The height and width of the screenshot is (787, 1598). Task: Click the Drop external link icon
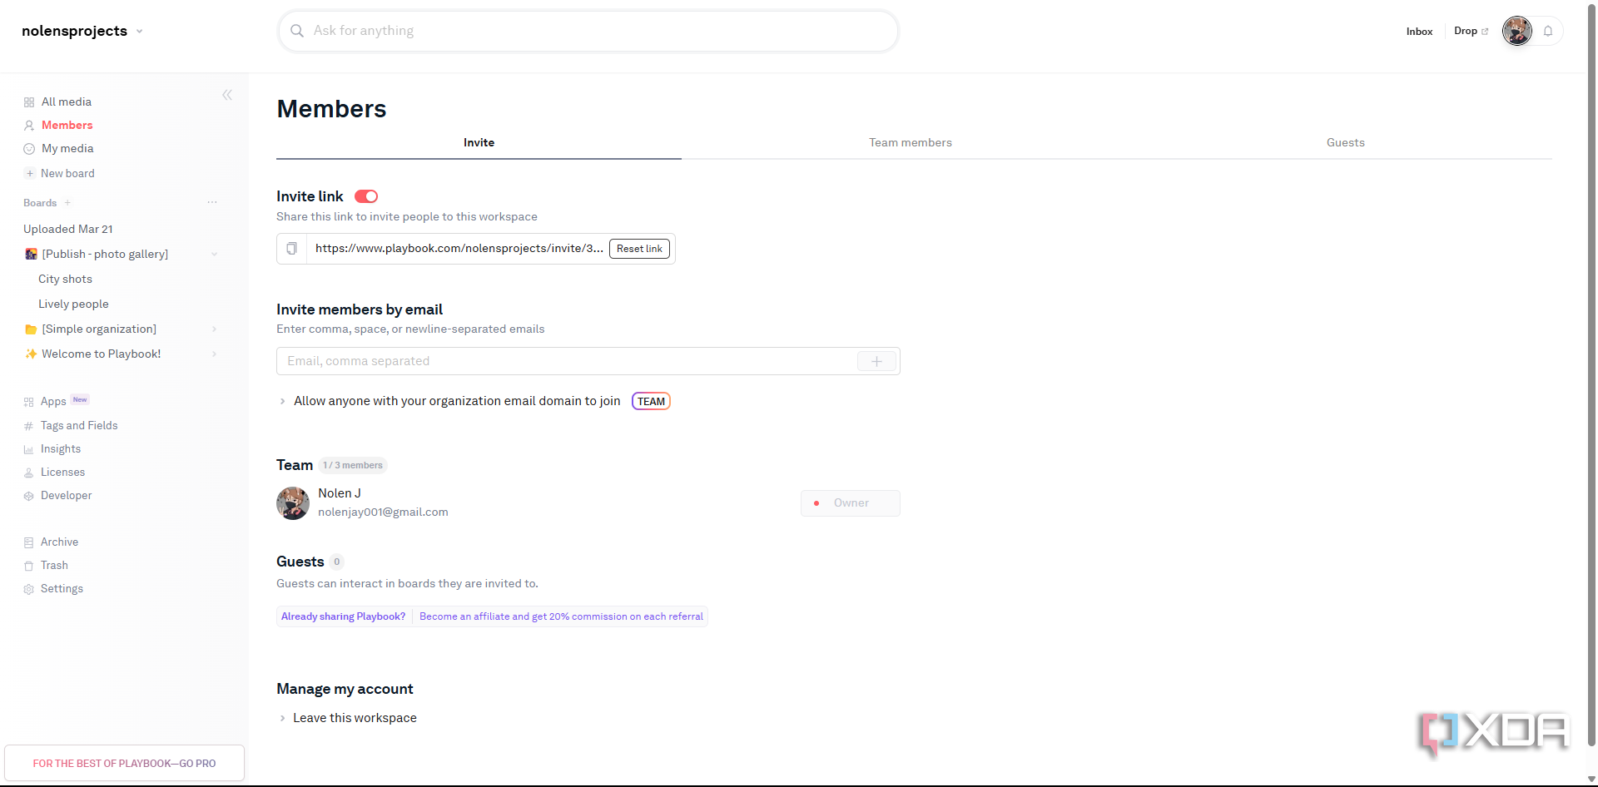tap(1485, 32)
